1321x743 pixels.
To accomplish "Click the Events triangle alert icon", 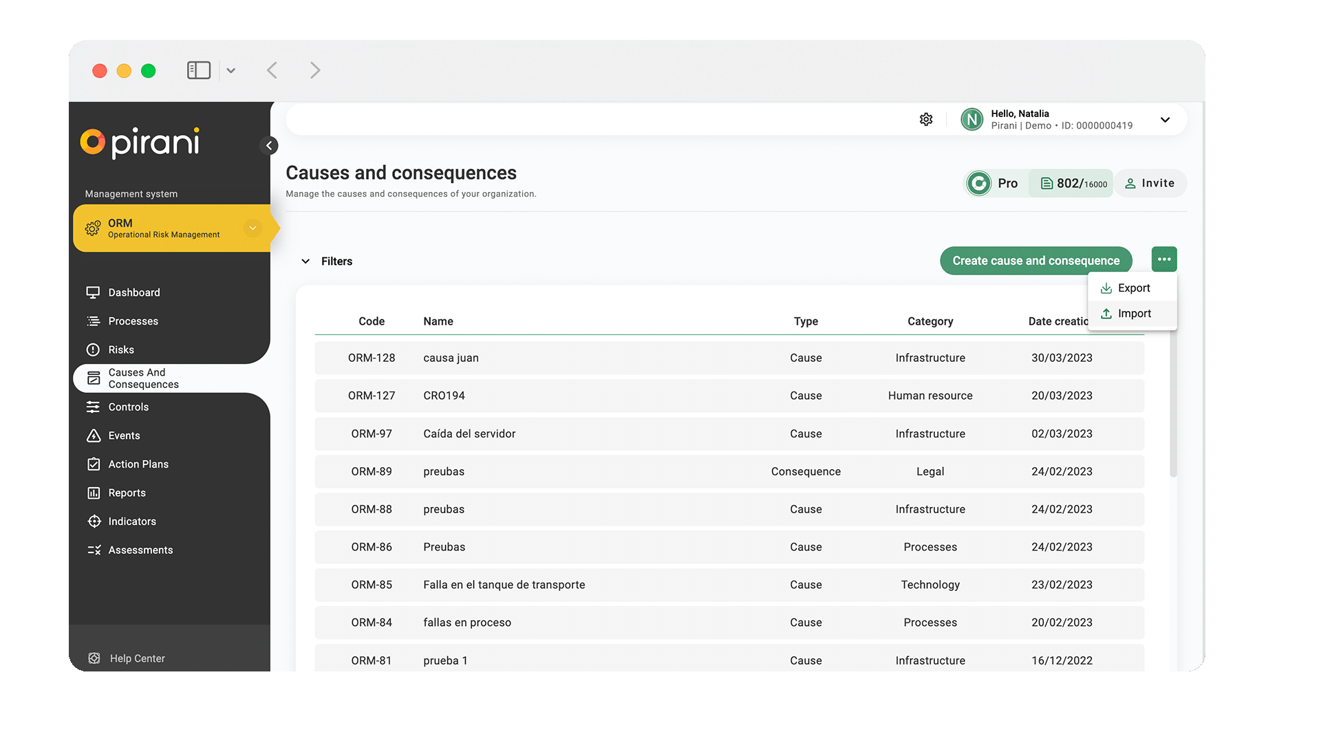I will pos(94,435).
